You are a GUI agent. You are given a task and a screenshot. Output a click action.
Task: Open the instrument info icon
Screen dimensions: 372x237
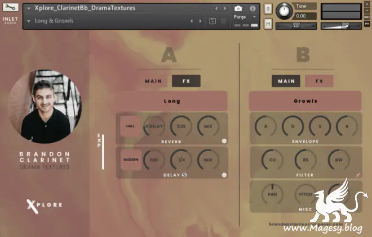pos(253,8)
